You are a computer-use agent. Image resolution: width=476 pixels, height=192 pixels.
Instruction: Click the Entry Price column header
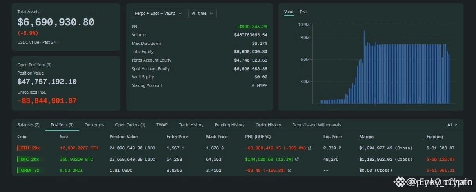point(178,137)
